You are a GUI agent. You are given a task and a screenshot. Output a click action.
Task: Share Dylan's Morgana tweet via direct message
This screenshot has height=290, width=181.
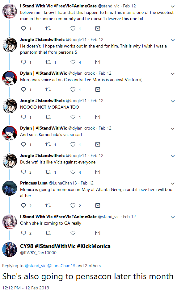(x=98, y=89)
